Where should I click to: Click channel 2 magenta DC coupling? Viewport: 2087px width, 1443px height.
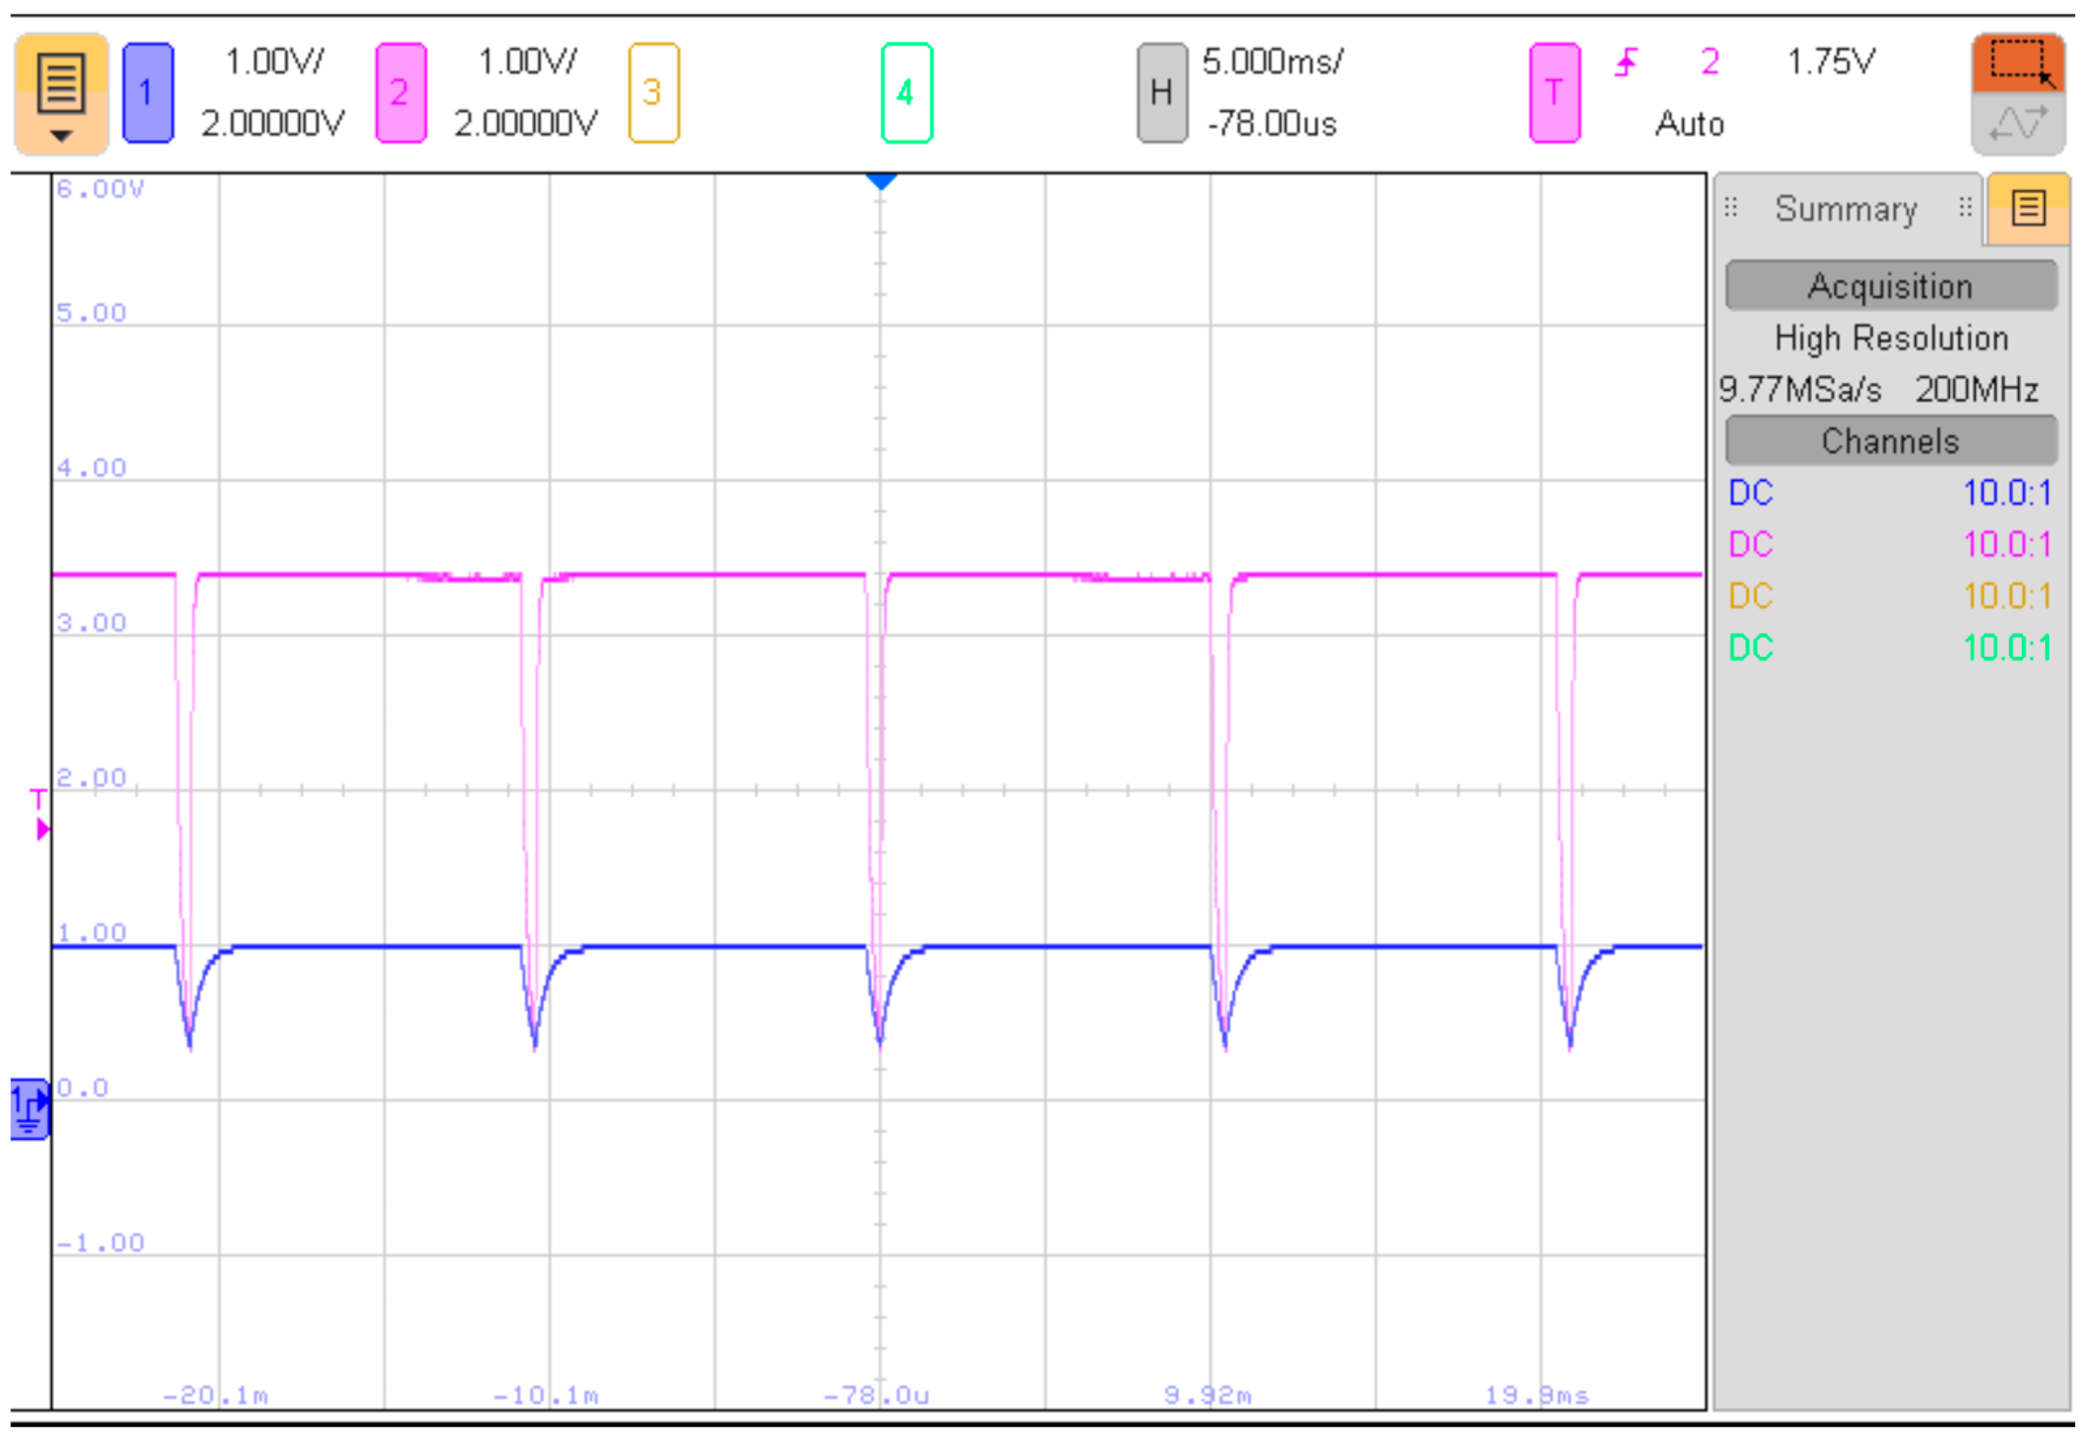point(1751,545)
